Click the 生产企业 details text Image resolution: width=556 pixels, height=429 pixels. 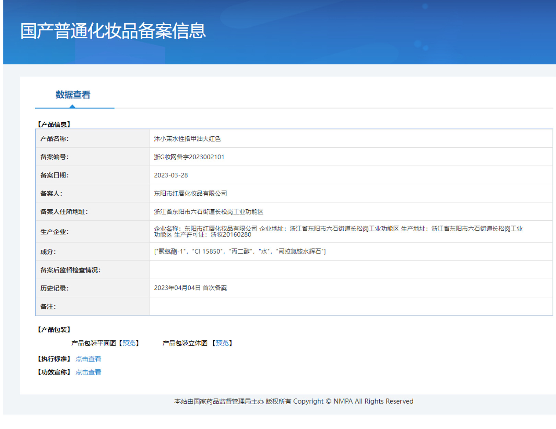(x=338, y=232)
